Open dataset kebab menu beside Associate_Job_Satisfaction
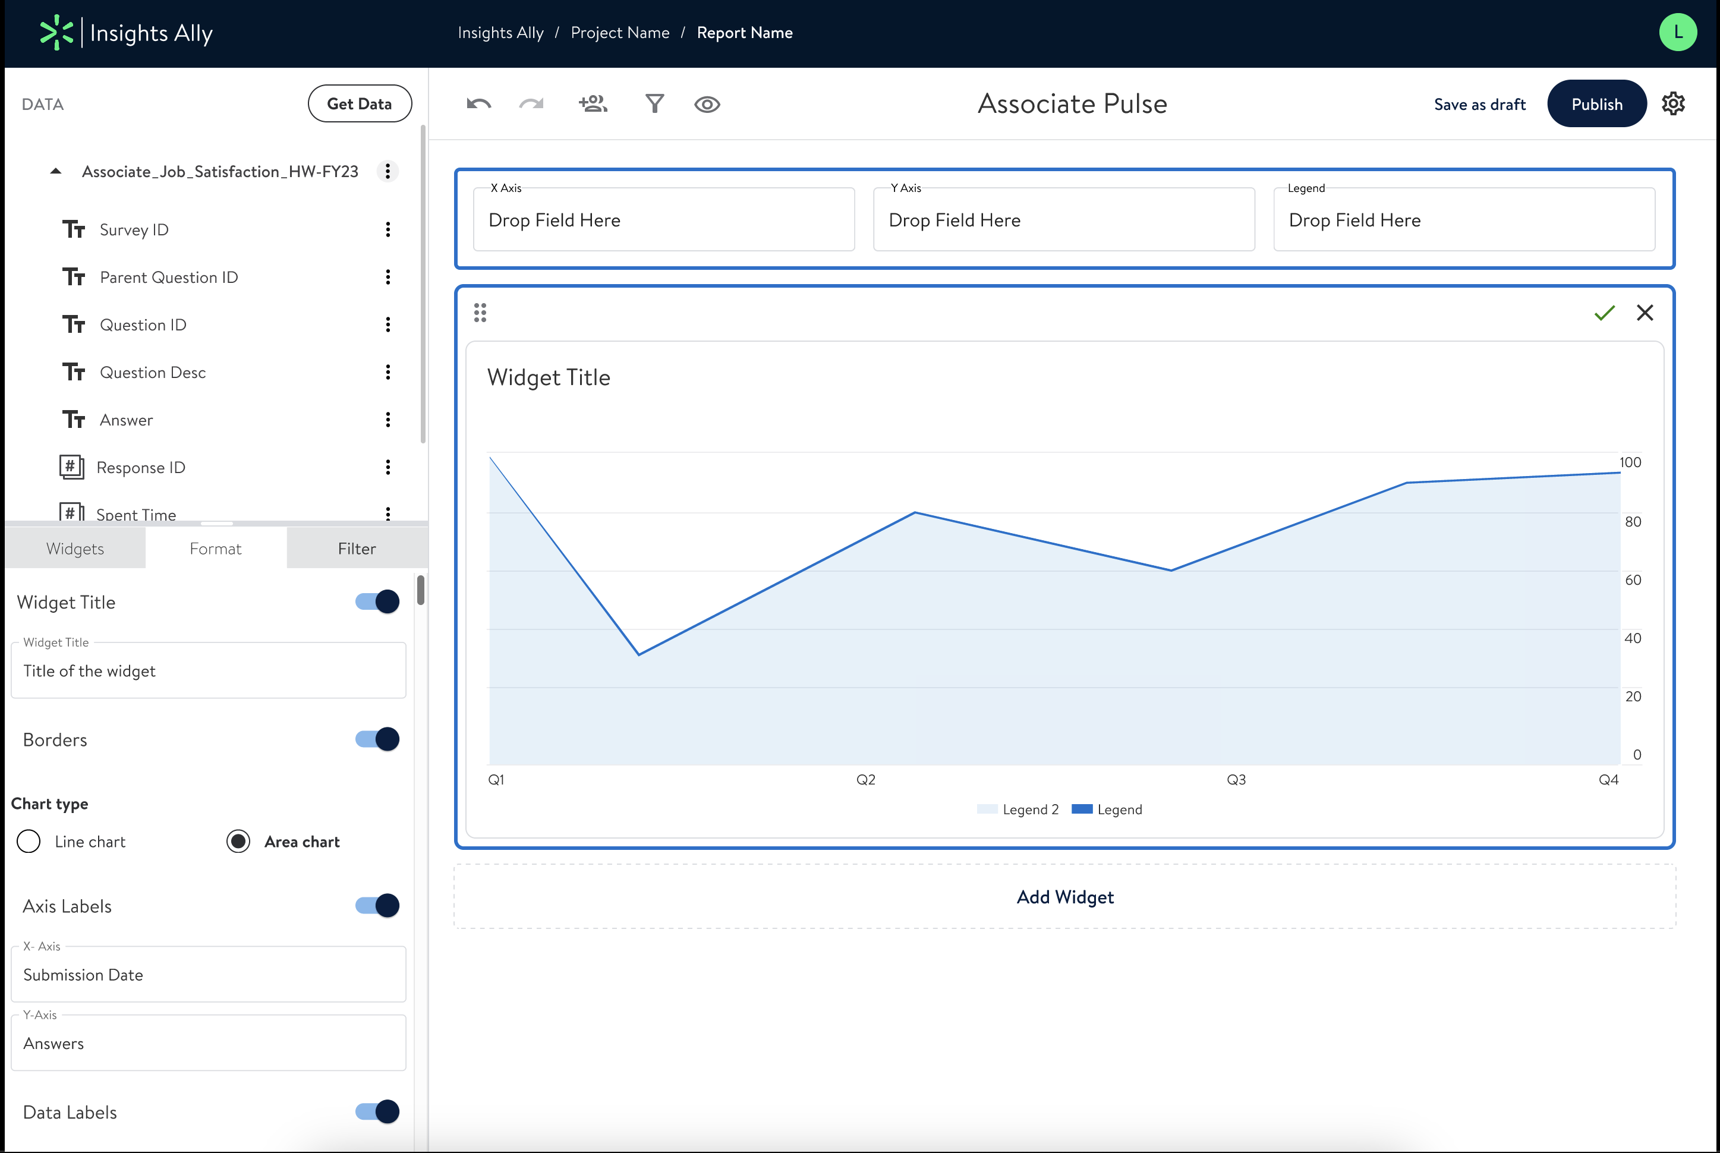The image size is (1720, 1153). (x=388, y=171)
